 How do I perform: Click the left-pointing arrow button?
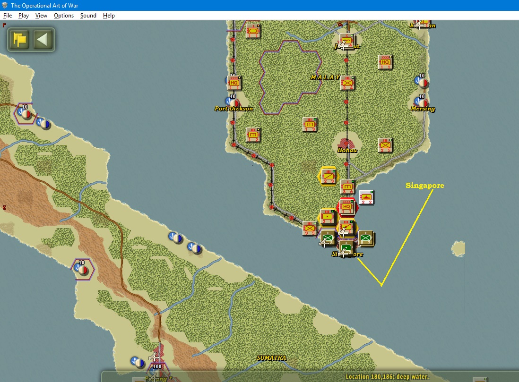click(x=43, y=40)
